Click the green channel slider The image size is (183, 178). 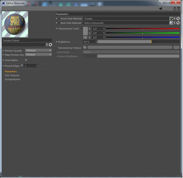point(143,33)
